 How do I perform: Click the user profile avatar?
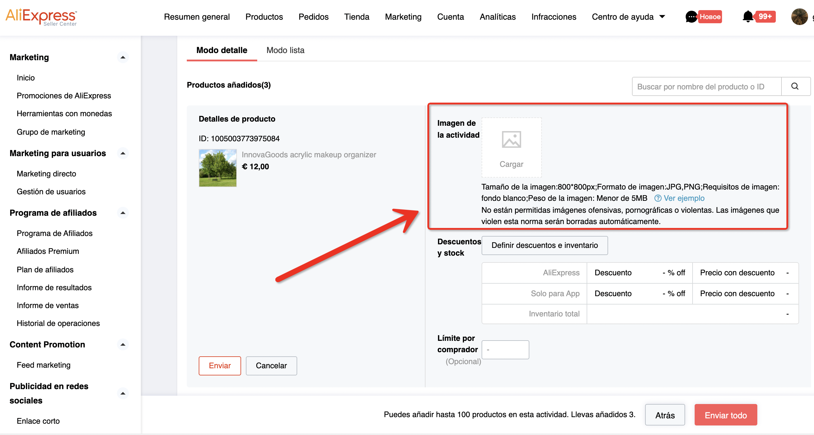[x=799, y=16]
